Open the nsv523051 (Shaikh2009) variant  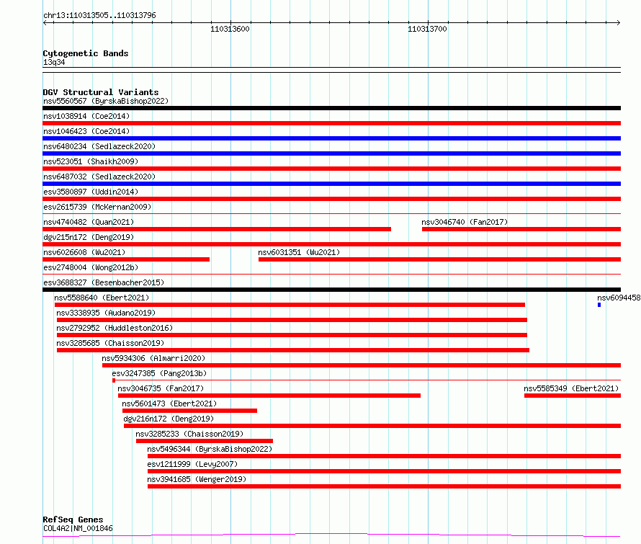(91, 161)
